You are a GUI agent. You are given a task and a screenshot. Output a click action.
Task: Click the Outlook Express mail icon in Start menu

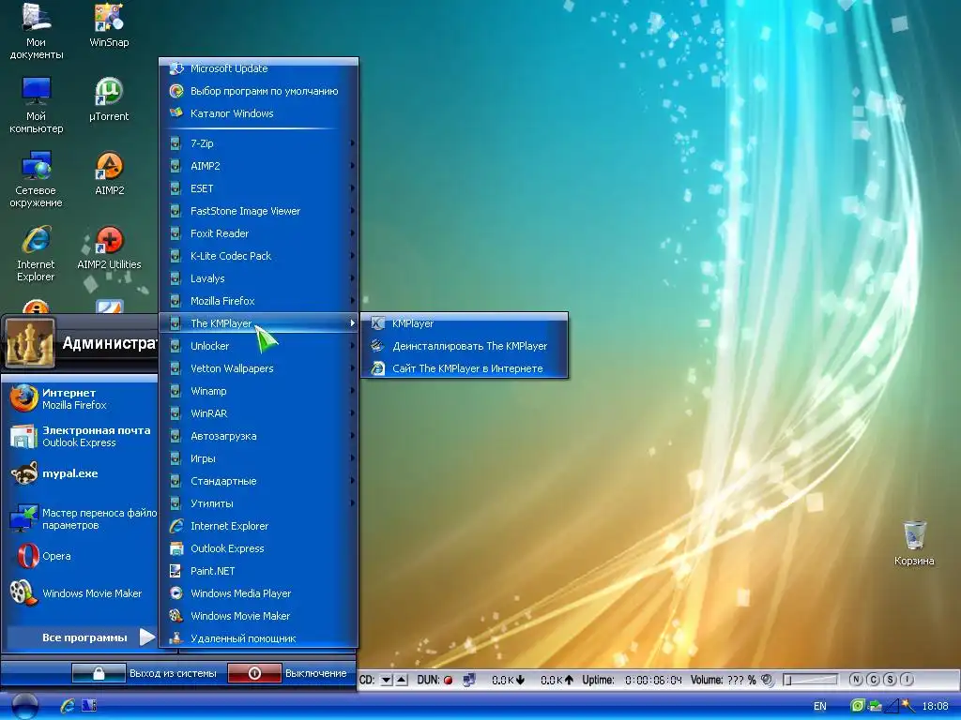(23, 436)
